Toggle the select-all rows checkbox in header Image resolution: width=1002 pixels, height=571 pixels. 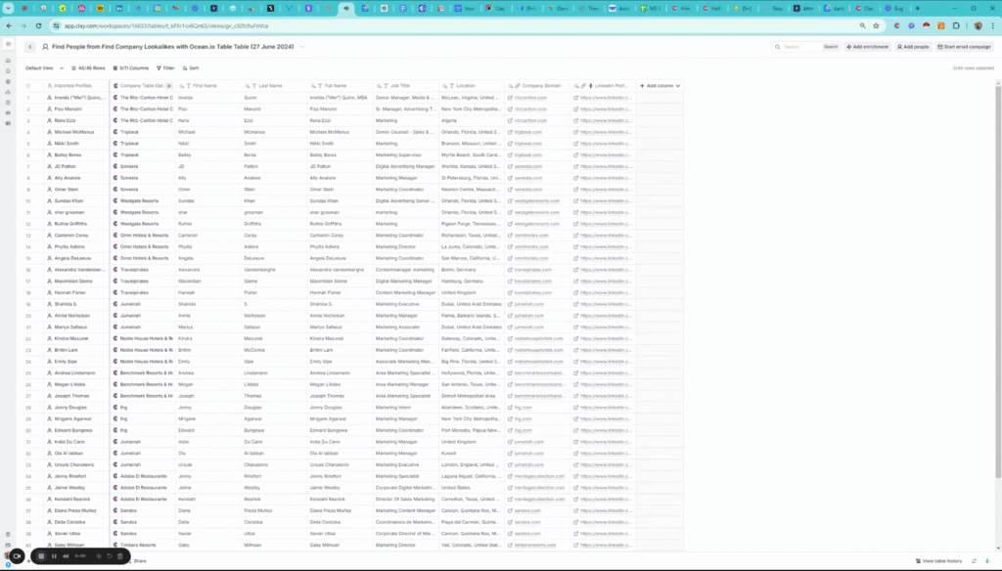tap(28, 86)
